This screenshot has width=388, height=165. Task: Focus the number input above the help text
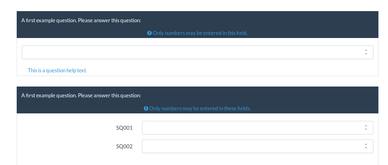[x=197, y=52]
